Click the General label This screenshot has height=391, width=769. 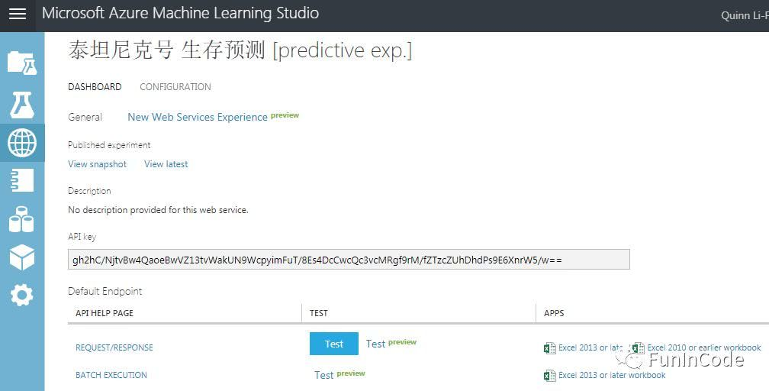point(85,117)
